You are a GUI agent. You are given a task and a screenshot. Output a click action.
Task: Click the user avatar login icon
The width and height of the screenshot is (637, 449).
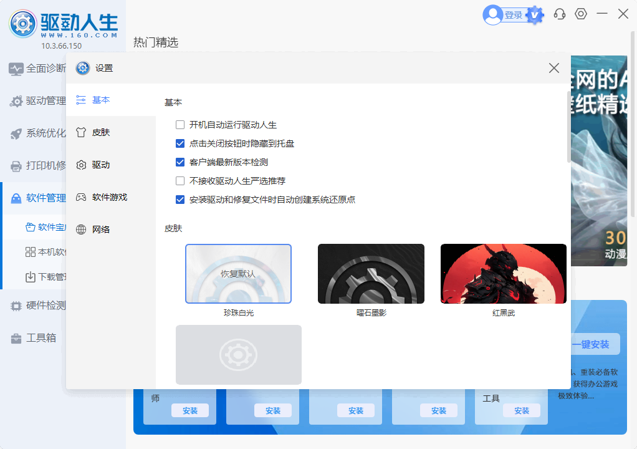click(x=493, y=15)
